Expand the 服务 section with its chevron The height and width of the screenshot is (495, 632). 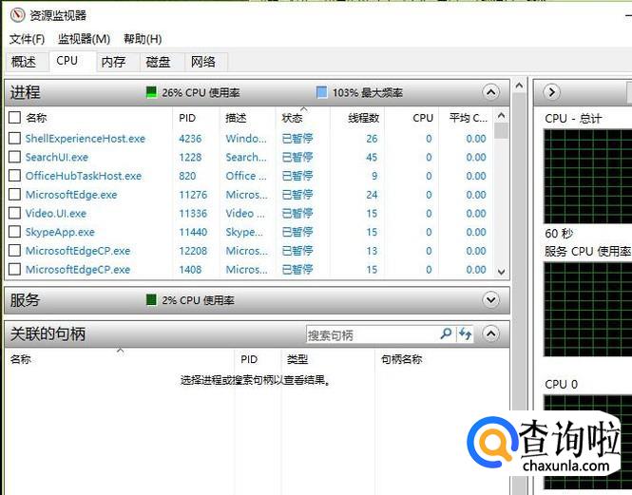[491, 300]
